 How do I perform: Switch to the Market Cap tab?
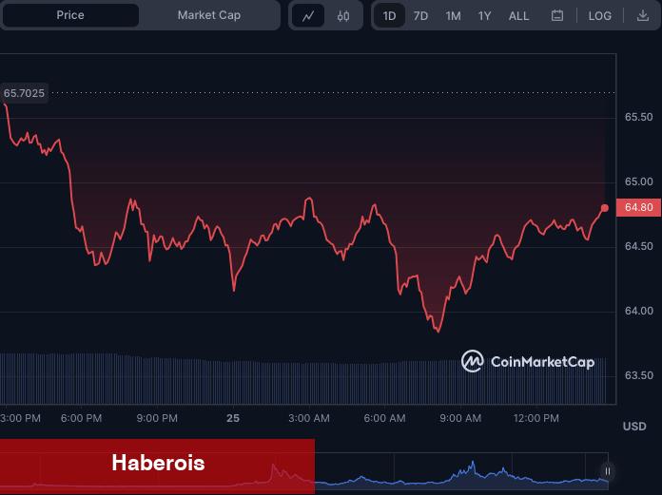coord(209,15)
